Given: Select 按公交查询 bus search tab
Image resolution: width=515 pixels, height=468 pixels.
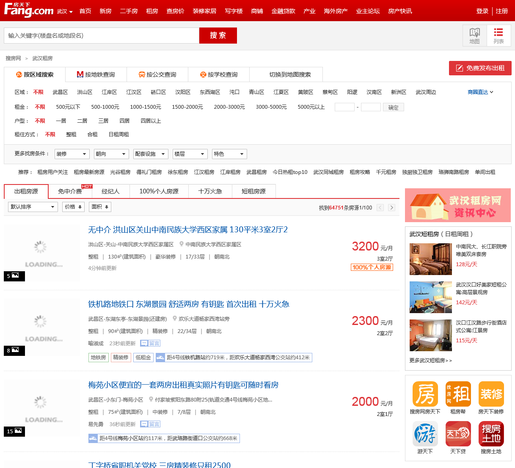Looking at the screenshot, I should [157, 74].
